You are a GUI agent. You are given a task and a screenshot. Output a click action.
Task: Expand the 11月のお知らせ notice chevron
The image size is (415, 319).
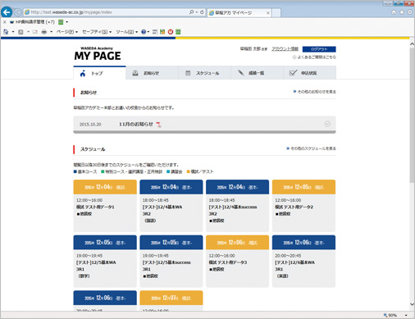pyautogui.click(x=327, y=124)
